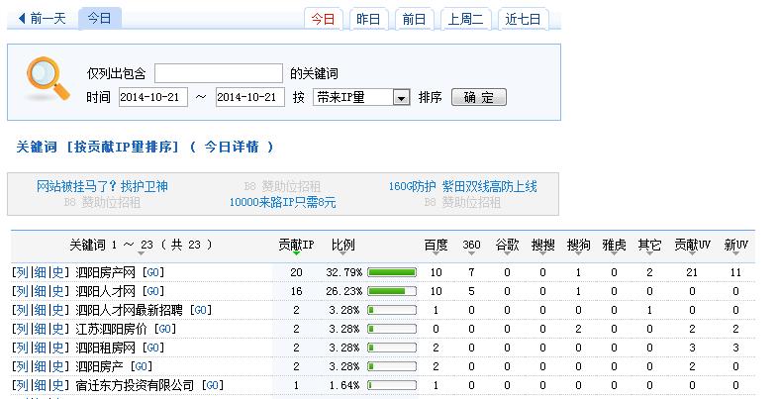This screenshot has height=399, width=777.
Task: Click the keyword filter text box
Action: click(218, 73)
